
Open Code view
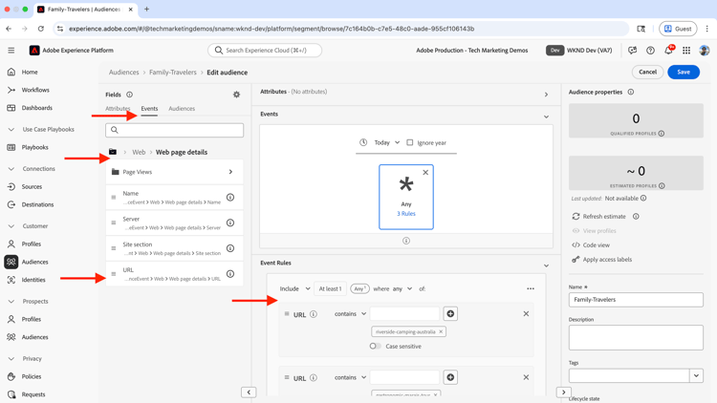(591, 245)
